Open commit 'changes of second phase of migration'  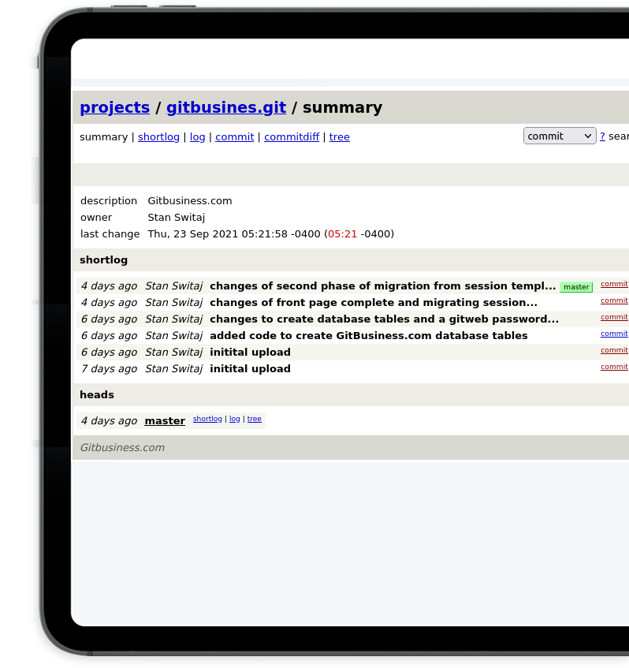pos(382,286)
